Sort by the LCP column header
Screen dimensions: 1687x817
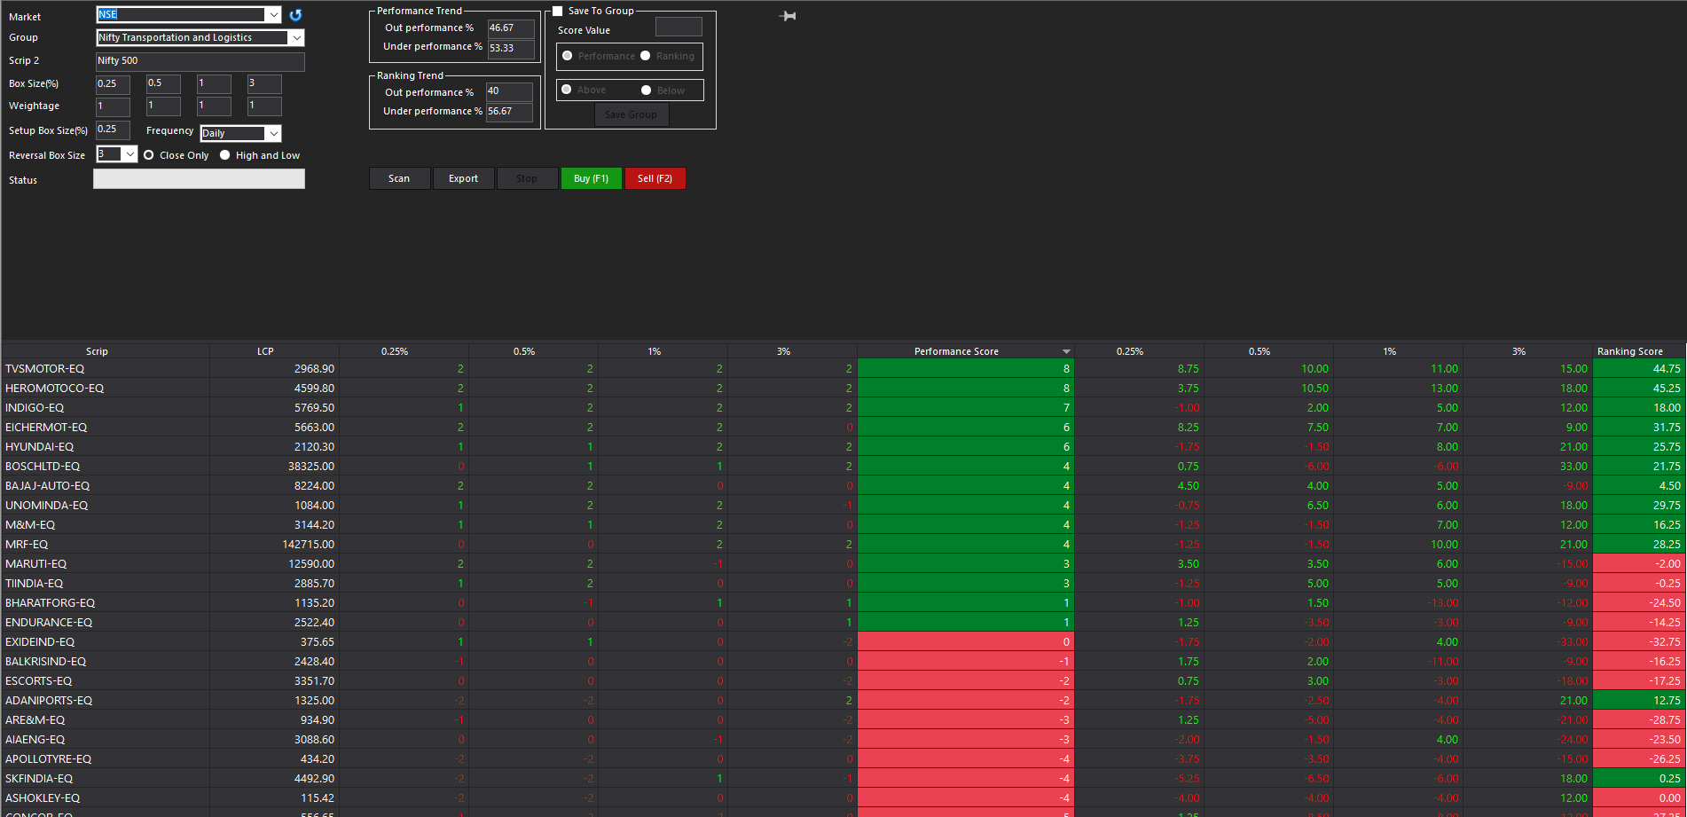[265, 352]
